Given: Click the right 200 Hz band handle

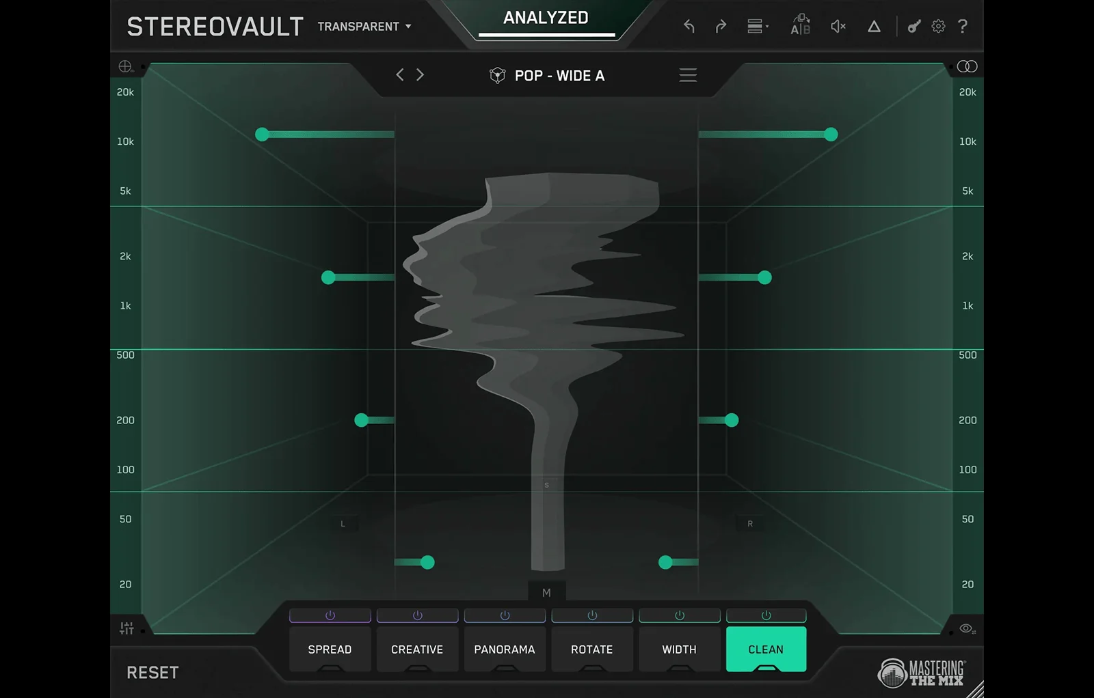Looking at the screenshot, I should point(732,420).
